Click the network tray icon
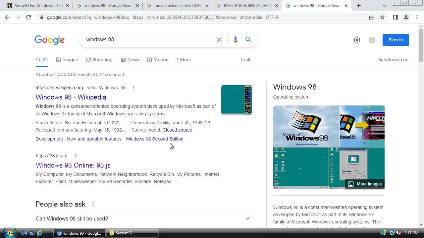Screen dimensions: 424x238 click(x=392, y=233)
